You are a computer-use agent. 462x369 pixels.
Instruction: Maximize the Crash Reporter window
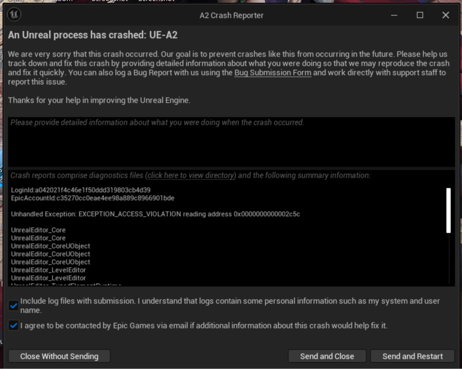click(420, 15)
